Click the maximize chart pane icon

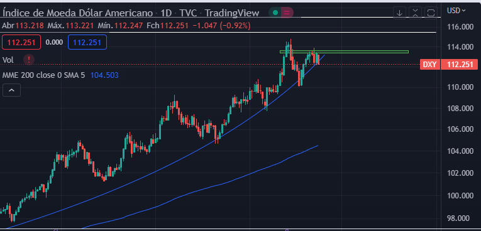pos(431,13)
